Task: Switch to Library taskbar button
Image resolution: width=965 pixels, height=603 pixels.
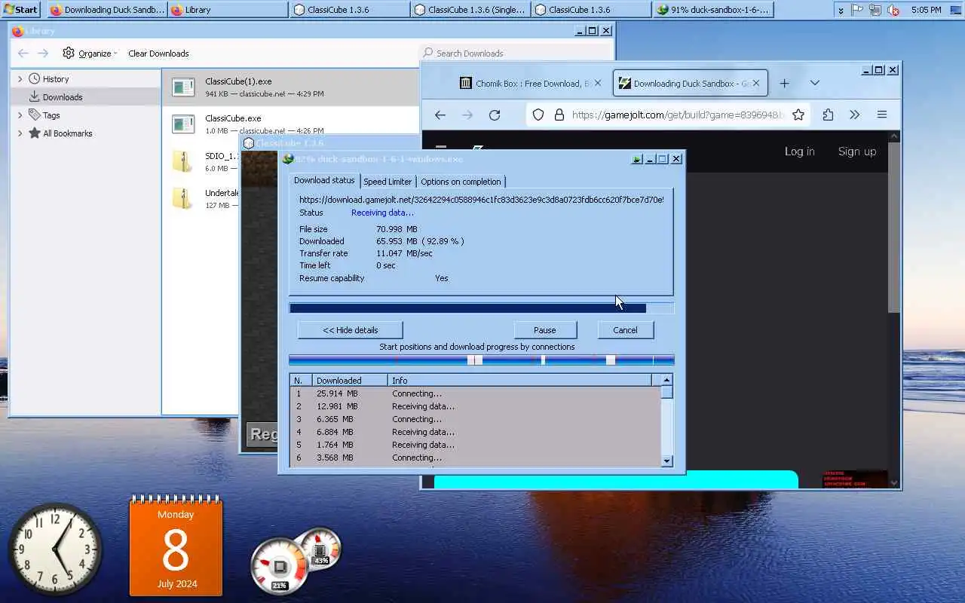Action: pos(228,10)
